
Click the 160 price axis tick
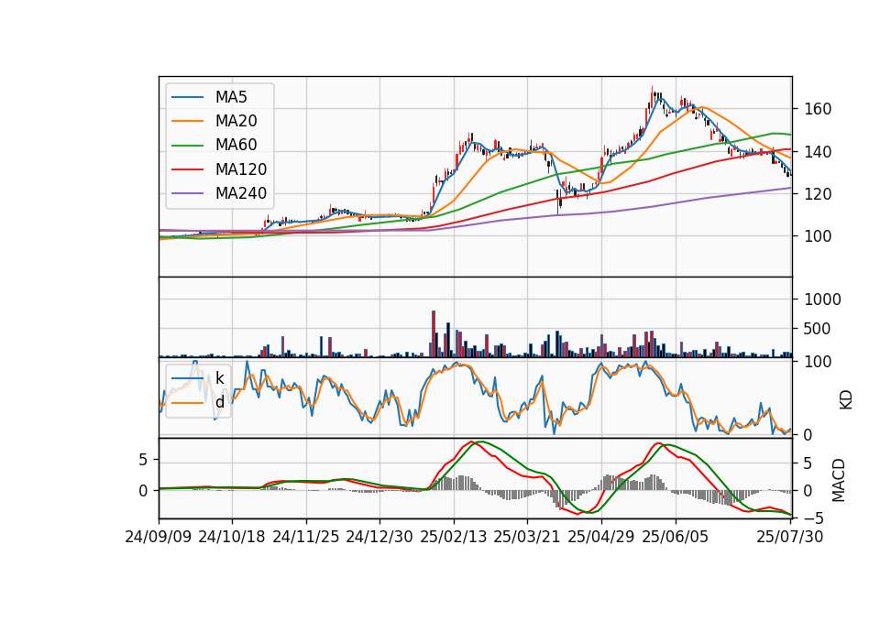[817, 109]
